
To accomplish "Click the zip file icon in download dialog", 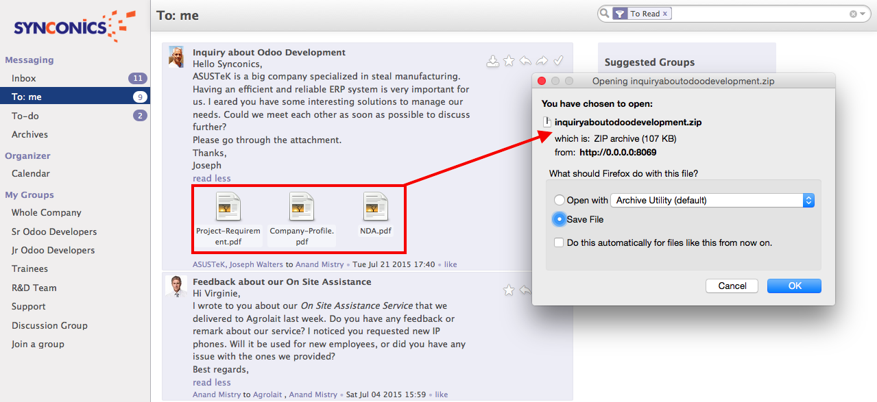I will click(546, 122).
